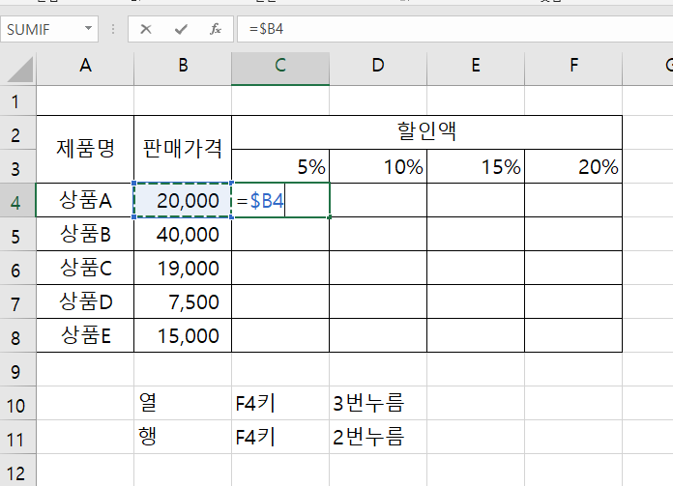Click the 제품명 header cell
Screen dimensions: 673x486
click(x=85, y=149)
